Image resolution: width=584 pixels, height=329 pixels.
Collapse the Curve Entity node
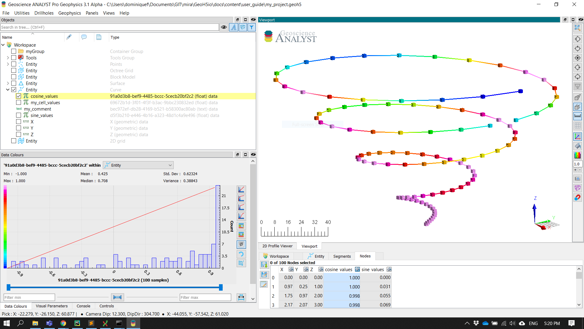[x=8, y=90]
